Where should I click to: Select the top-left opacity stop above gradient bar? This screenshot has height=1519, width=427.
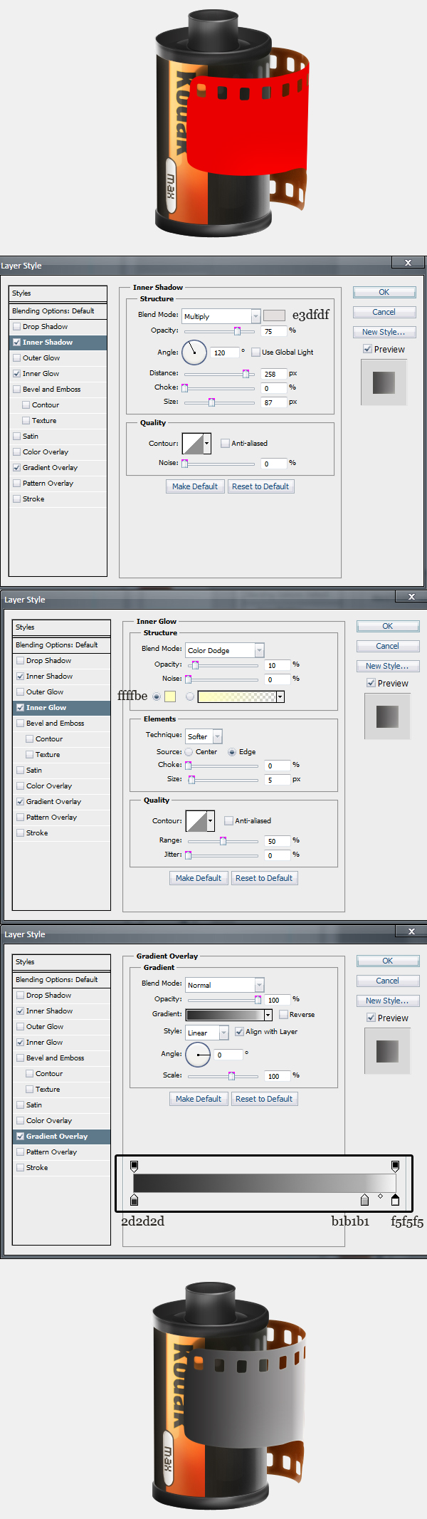(135, 1166)
